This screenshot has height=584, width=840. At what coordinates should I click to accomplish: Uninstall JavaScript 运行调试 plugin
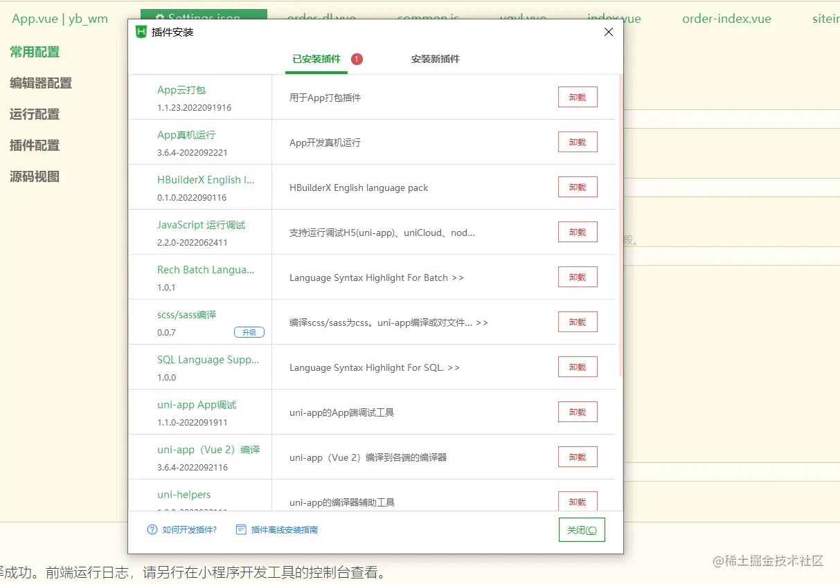point(578,232)
